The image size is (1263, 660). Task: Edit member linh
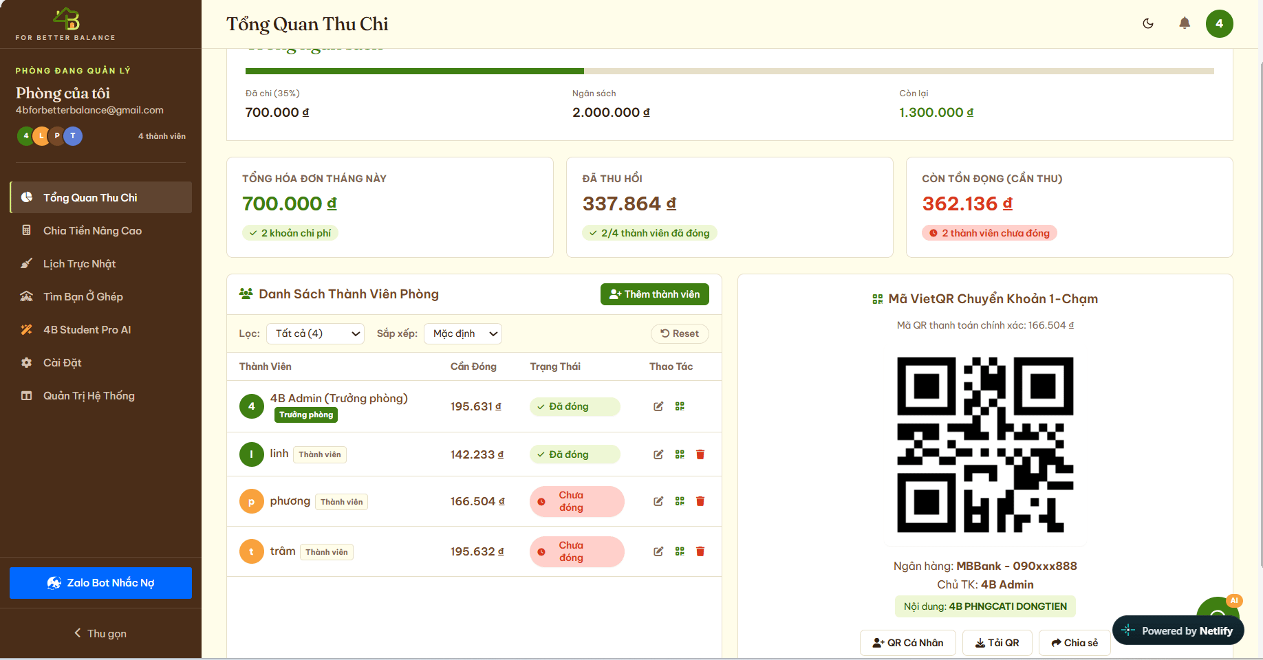tap(658, 454)
